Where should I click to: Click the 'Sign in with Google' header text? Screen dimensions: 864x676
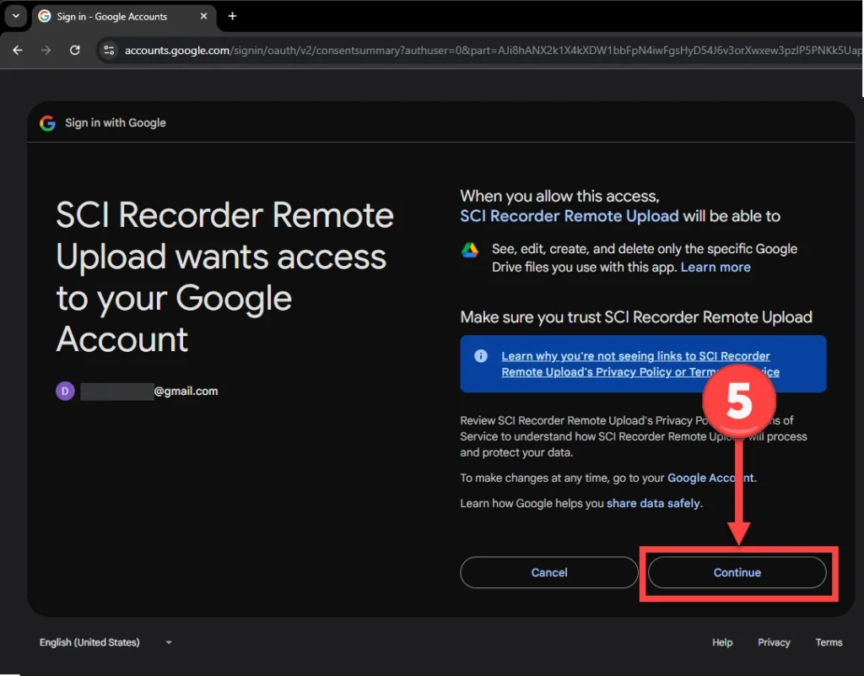115,123
